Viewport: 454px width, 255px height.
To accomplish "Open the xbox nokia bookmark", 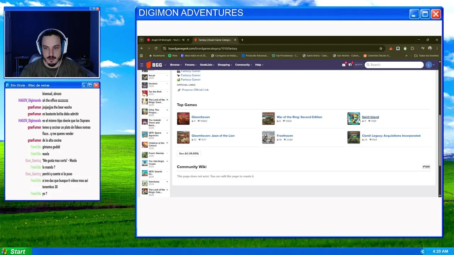I will click(x=194, y=56).
